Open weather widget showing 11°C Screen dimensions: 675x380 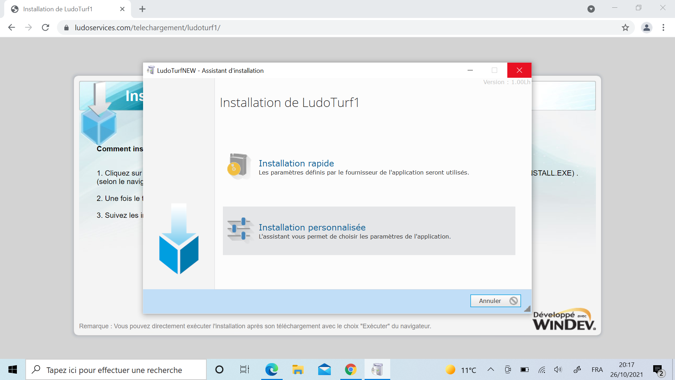click(461, 370)
